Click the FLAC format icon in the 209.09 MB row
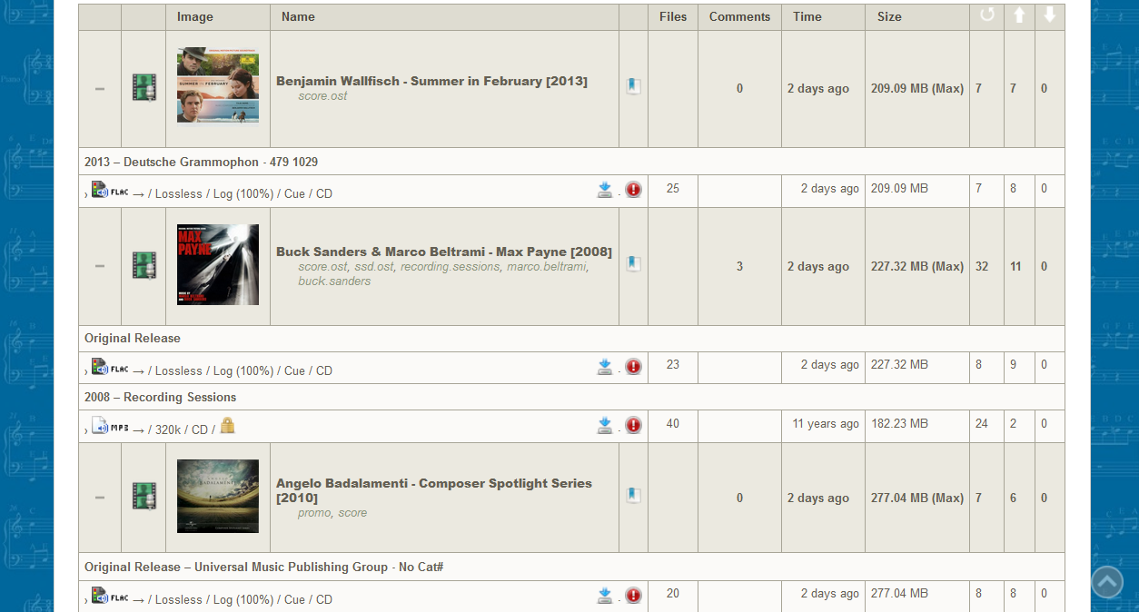Viewport: 1139px width, 612px height. point(110,191)
